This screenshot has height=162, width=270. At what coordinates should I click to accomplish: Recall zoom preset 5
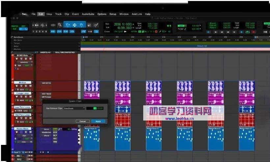click(46, 32)
